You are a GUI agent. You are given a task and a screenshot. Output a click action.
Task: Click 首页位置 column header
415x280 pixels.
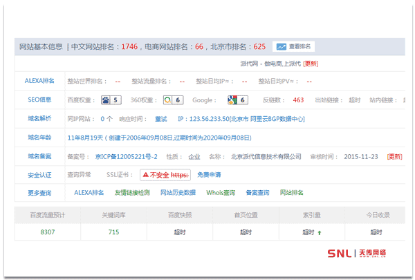(x=246, y=215)
